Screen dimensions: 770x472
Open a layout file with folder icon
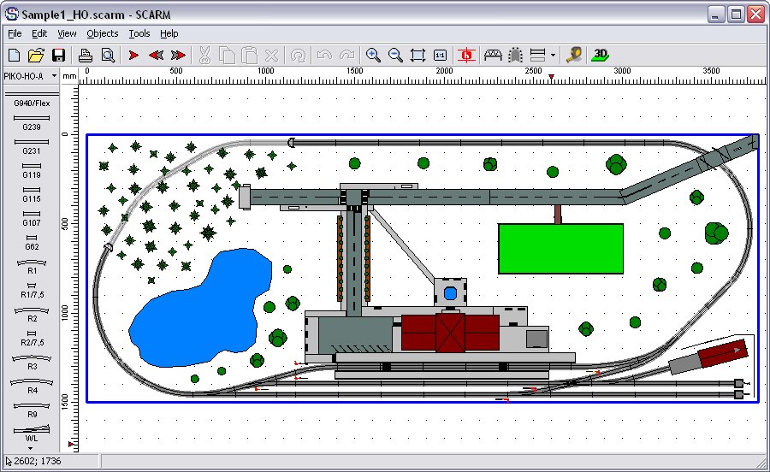click(36, 55)
